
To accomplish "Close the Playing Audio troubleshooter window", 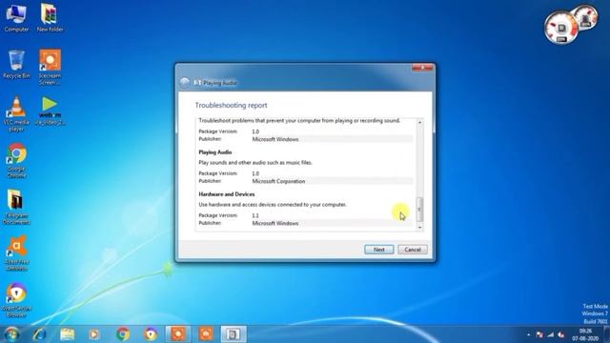I will point(422,68).
